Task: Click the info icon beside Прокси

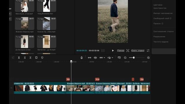Action: point(162,24)
